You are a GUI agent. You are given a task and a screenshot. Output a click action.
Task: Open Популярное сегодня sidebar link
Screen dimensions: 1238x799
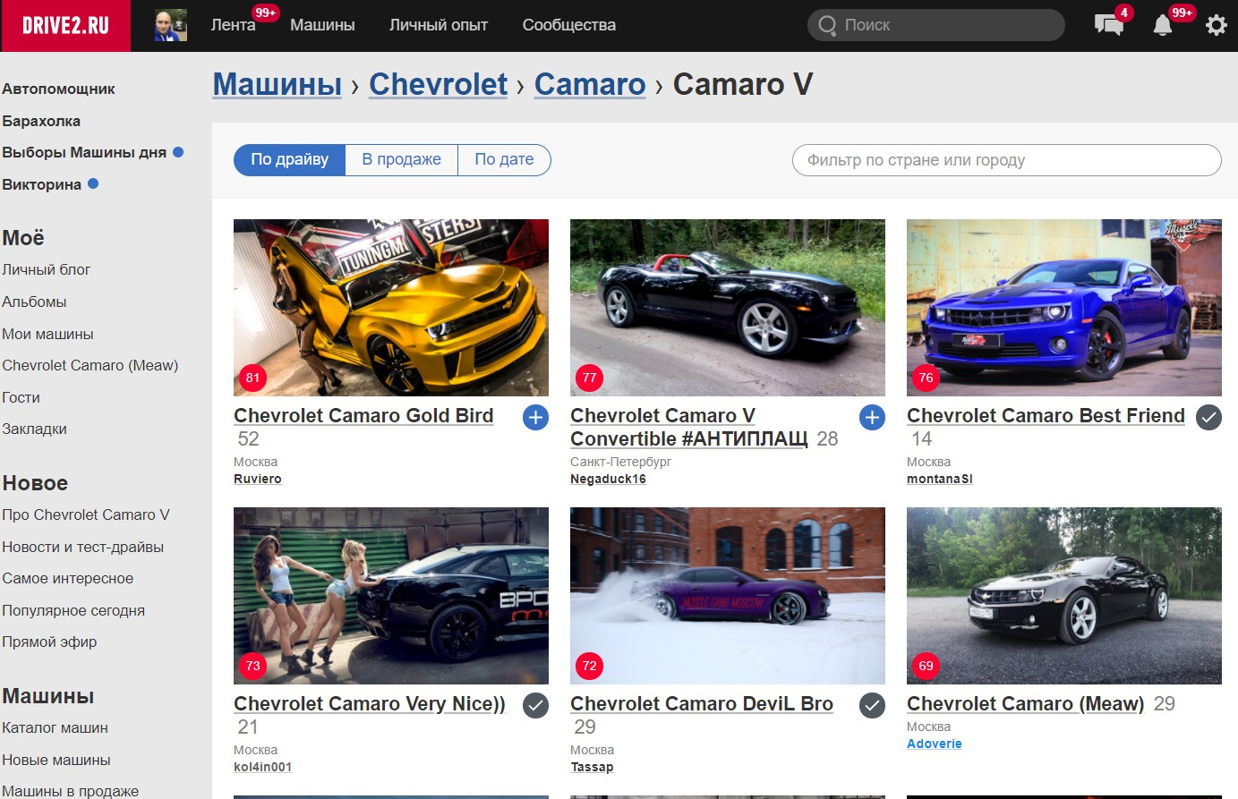(x=73, y=610)
